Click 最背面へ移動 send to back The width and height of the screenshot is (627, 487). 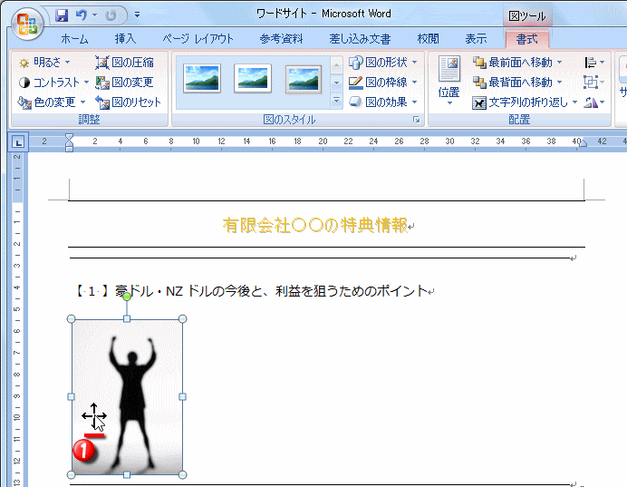pos(513,83)
